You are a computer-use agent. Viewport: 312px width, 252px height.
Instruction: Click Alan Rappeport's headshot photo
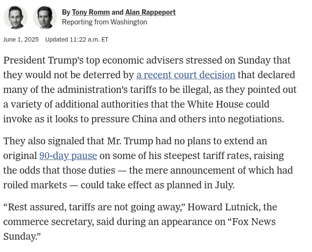pos(45,18)
